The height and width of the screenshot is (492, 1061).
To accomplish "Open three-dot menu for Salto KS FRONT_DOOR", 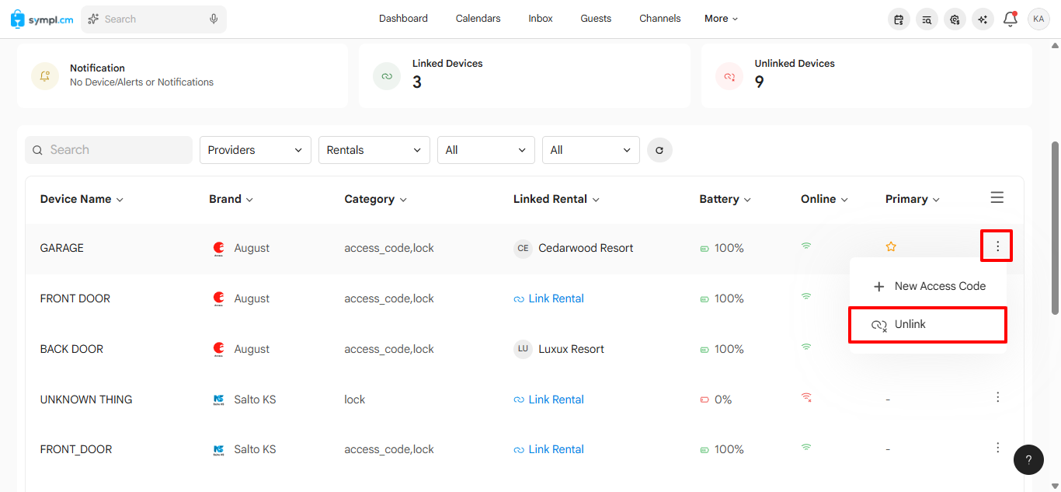I will [997, 448].
